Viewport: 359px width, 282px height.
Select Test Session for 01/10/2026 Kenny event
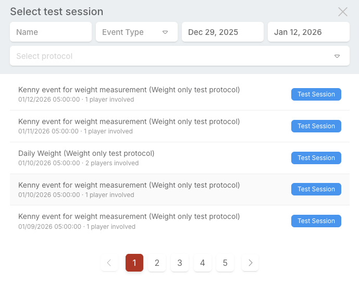(x=316, y=189)
